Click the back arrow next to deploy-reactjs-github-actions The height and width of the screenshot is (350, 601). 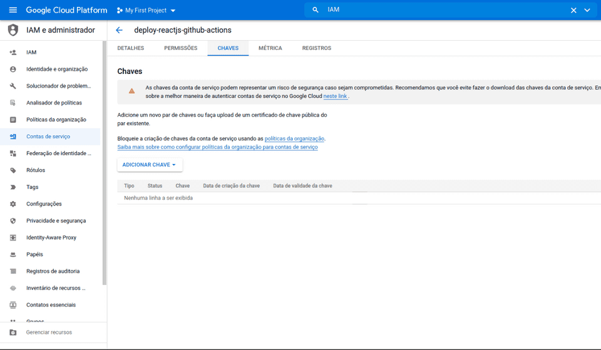(x=119, y=30)
